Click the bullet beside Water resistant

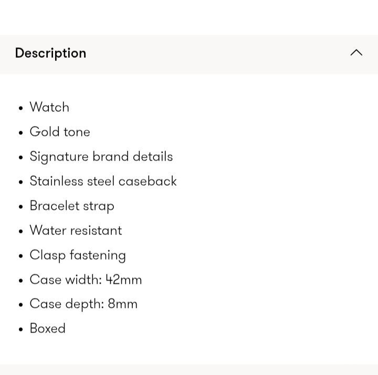(20, 231)
